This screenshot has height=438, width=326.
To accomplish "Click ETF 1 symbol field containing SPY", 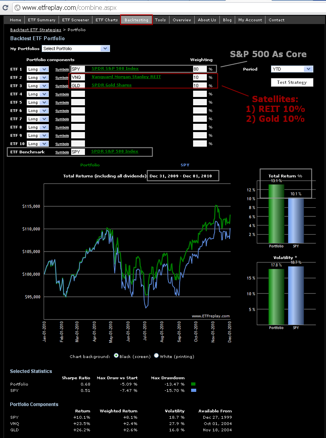I will (78, 69).
